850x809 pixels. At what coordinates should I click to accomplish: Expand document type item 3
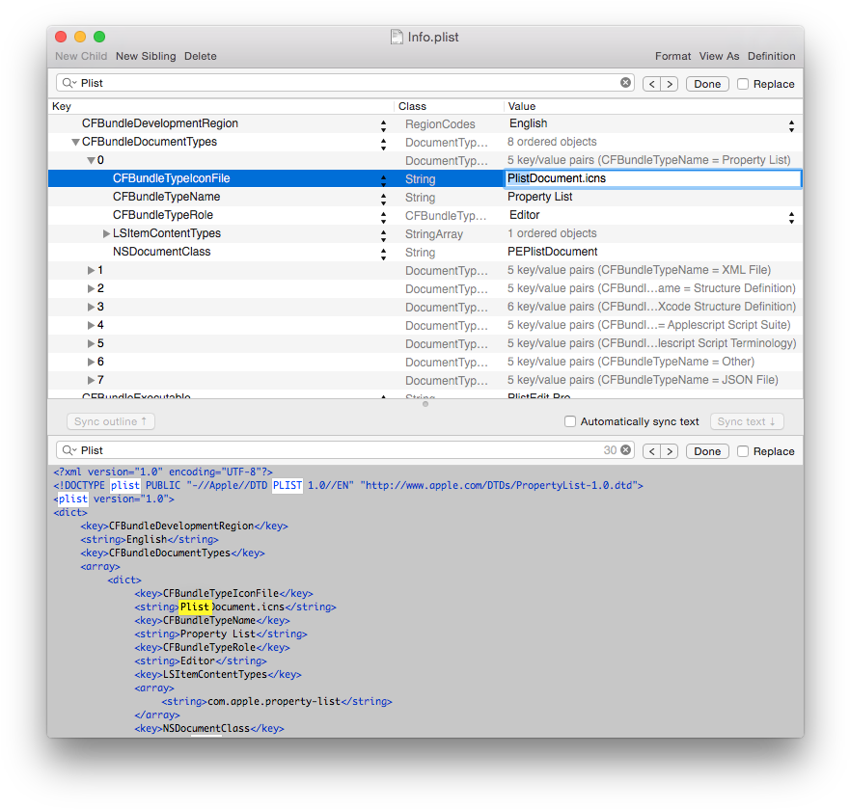[91, 308]
